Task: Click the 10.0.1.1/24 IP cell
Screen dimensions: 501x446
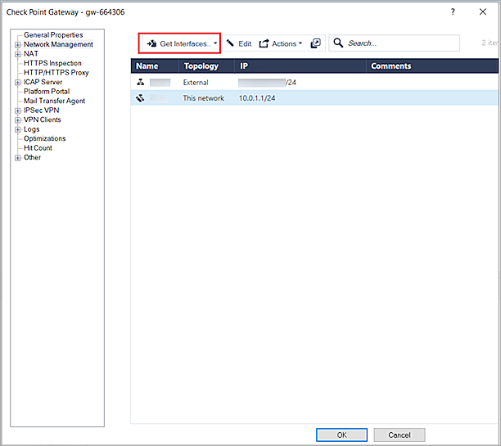Action: pos(257,98)
